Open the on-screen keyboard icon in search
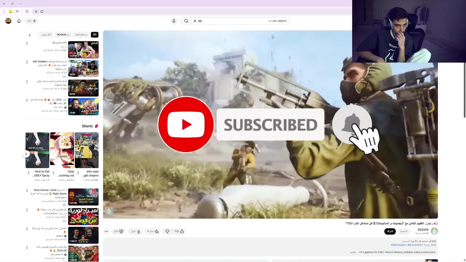The width and height of the screenshot is (466, 262). click(200, 21)
